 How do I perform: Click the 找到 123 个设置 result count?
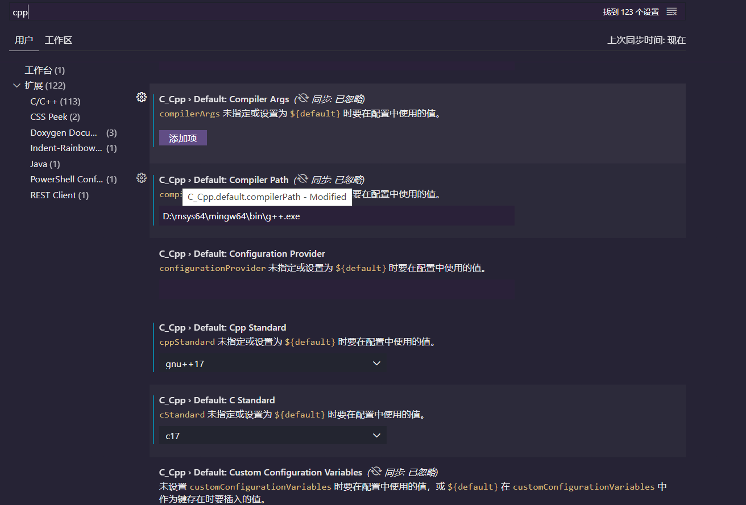tap(631, 12)
